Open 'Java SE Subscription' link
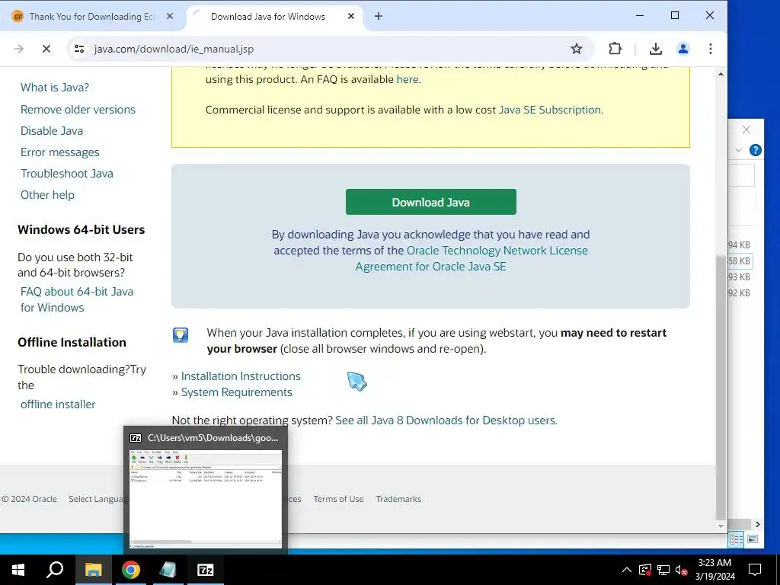 click(550, 110)
